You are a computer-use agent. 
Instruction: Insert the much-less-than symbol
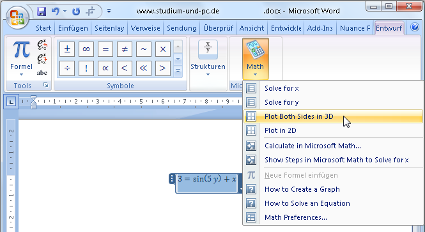point(144,68)
